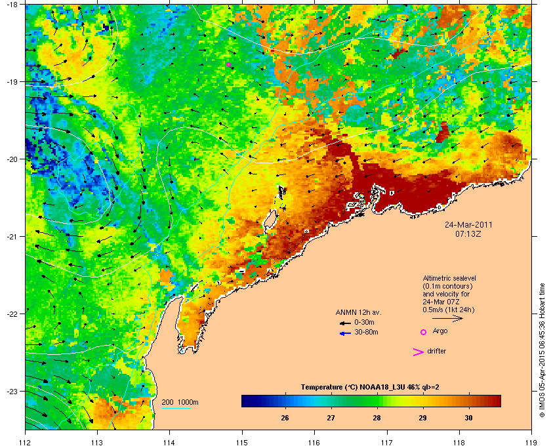Image resolution: width=551 pixels, height=446 pixels.
Task: Click the drifter legend label
Action: [436, 351]
